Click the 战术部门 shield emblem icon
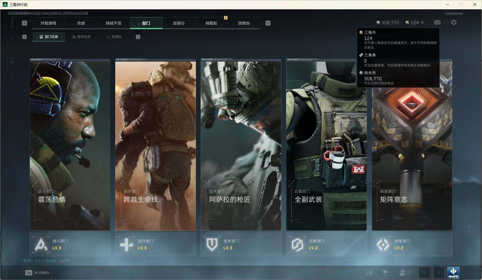Image resolution: width=482 pixels, height=280 pixels. (212, 245)
